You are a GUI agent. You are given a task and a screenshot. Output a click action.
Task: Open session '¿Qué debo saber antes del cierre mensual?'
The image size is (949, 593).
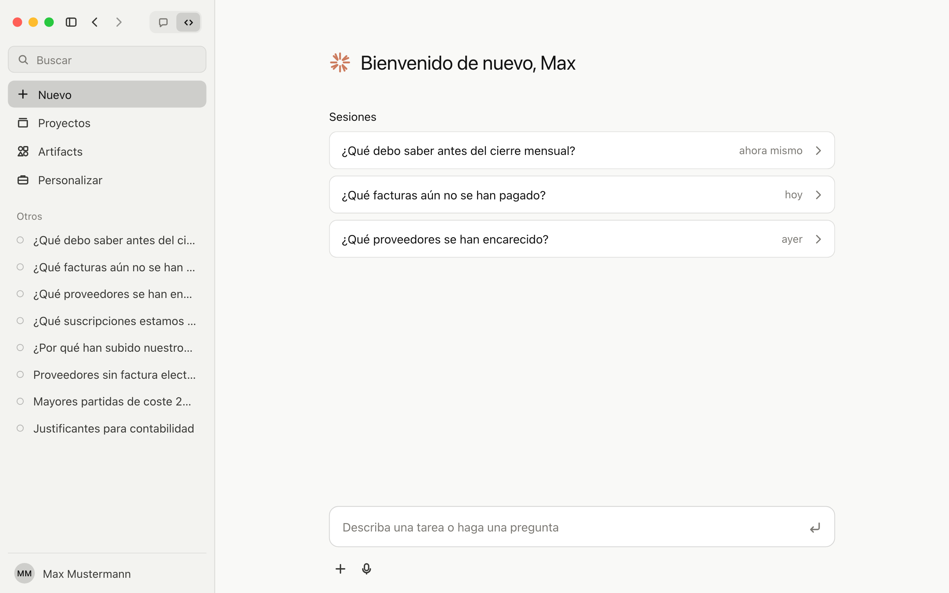[582, 150]
